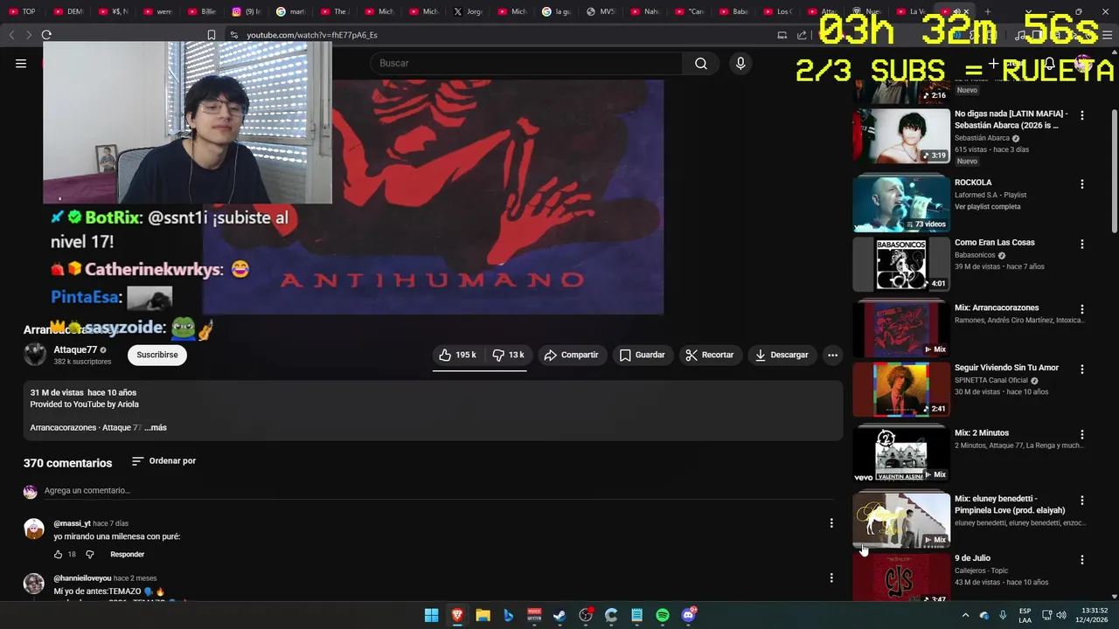Dislike the @massi_yt comment
The height and width of the screenshot is (629, 1119).
tap(89, 554)
